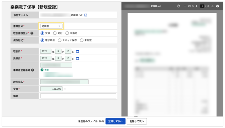The height and width of the screenshot is (128, 225).
Task: Click PDF page number box
Action: pos(202,6)
